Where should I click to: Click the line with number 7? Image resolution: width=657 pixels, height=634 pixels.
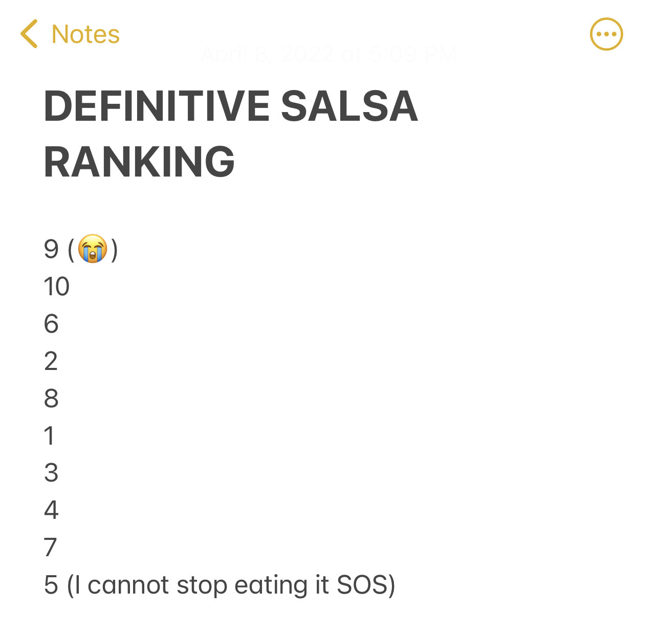click(50, 548)
